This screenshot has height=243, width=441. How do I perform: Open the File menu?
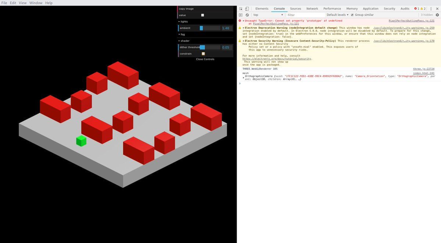[x=4, y=3]
